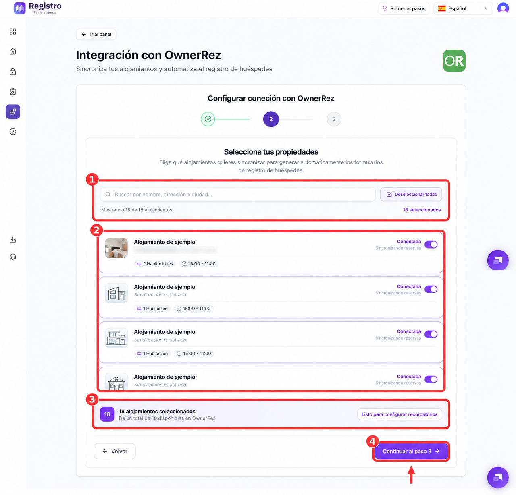
Task: Open the bedroom photo thumbnail
Action: pos(117,248)
